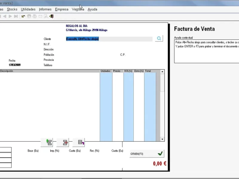The width and height of the screenshot is (239, 179).
Task: Click the exit door icon in toolbar
Action: click(x=51, y=16)
